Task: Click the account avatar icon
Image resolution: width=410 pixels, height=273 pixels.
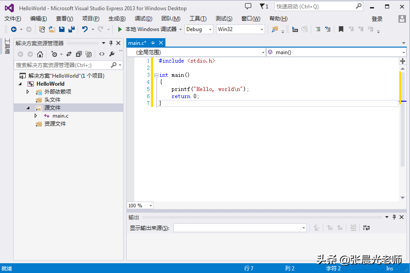Action: tap(402, 19)
